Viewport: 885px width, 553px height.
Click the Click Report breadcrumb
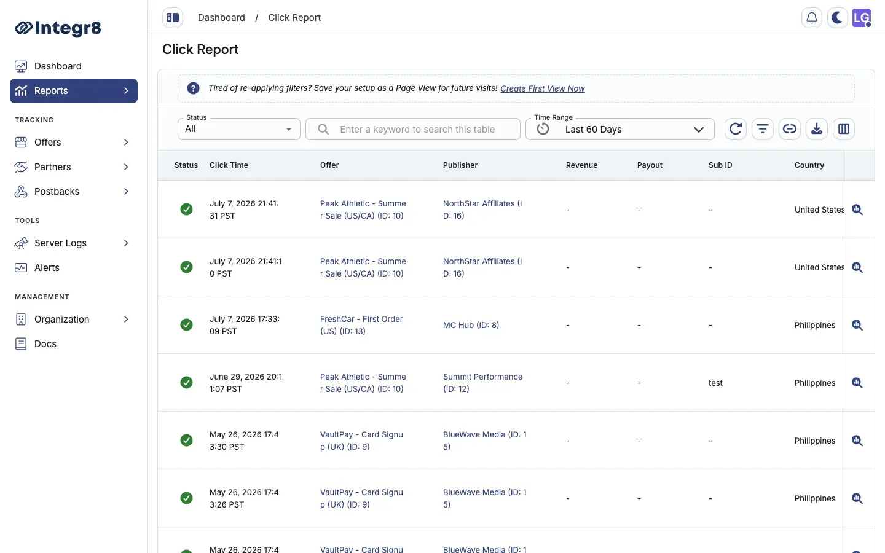(294, 18)
